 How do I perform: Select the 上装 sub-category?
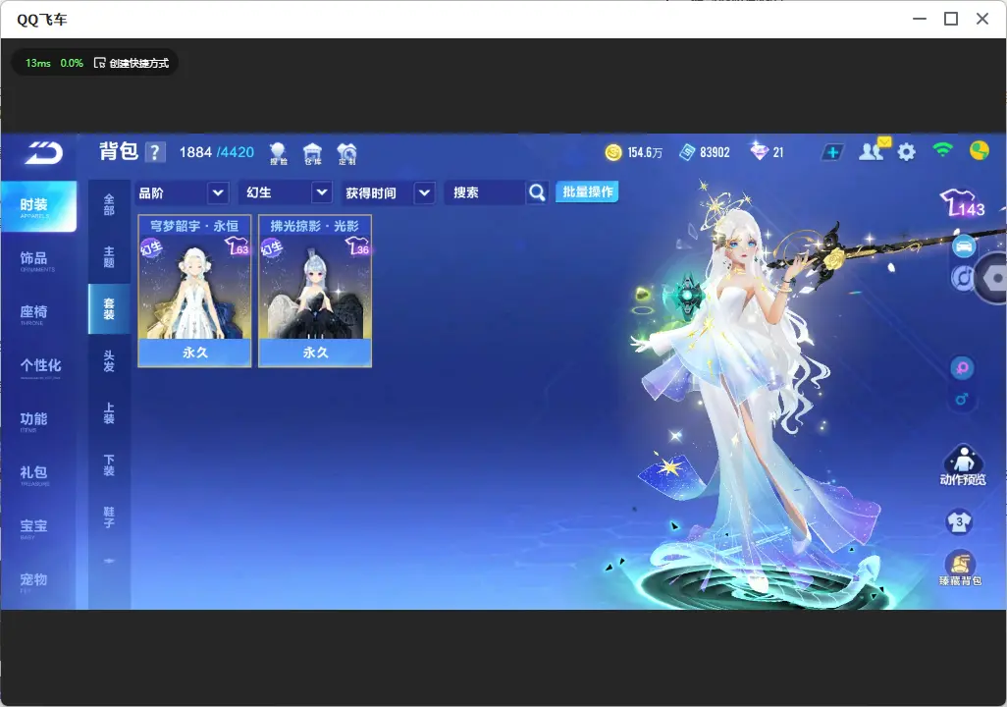pyautogui.click(x=109, y=413)
